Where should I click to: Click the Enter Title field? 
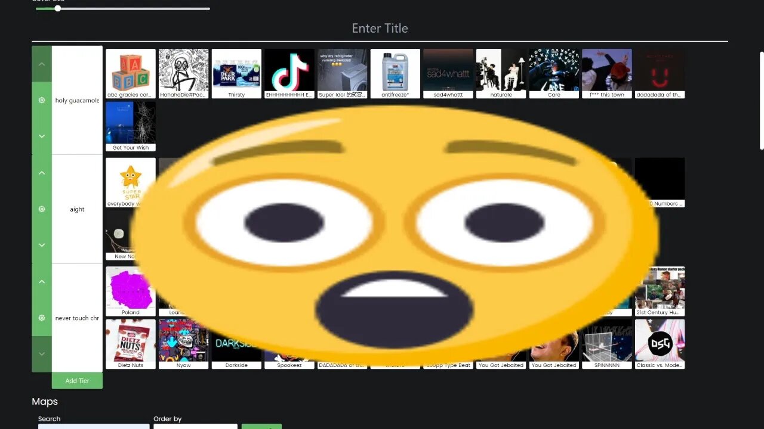pos(380,29)
